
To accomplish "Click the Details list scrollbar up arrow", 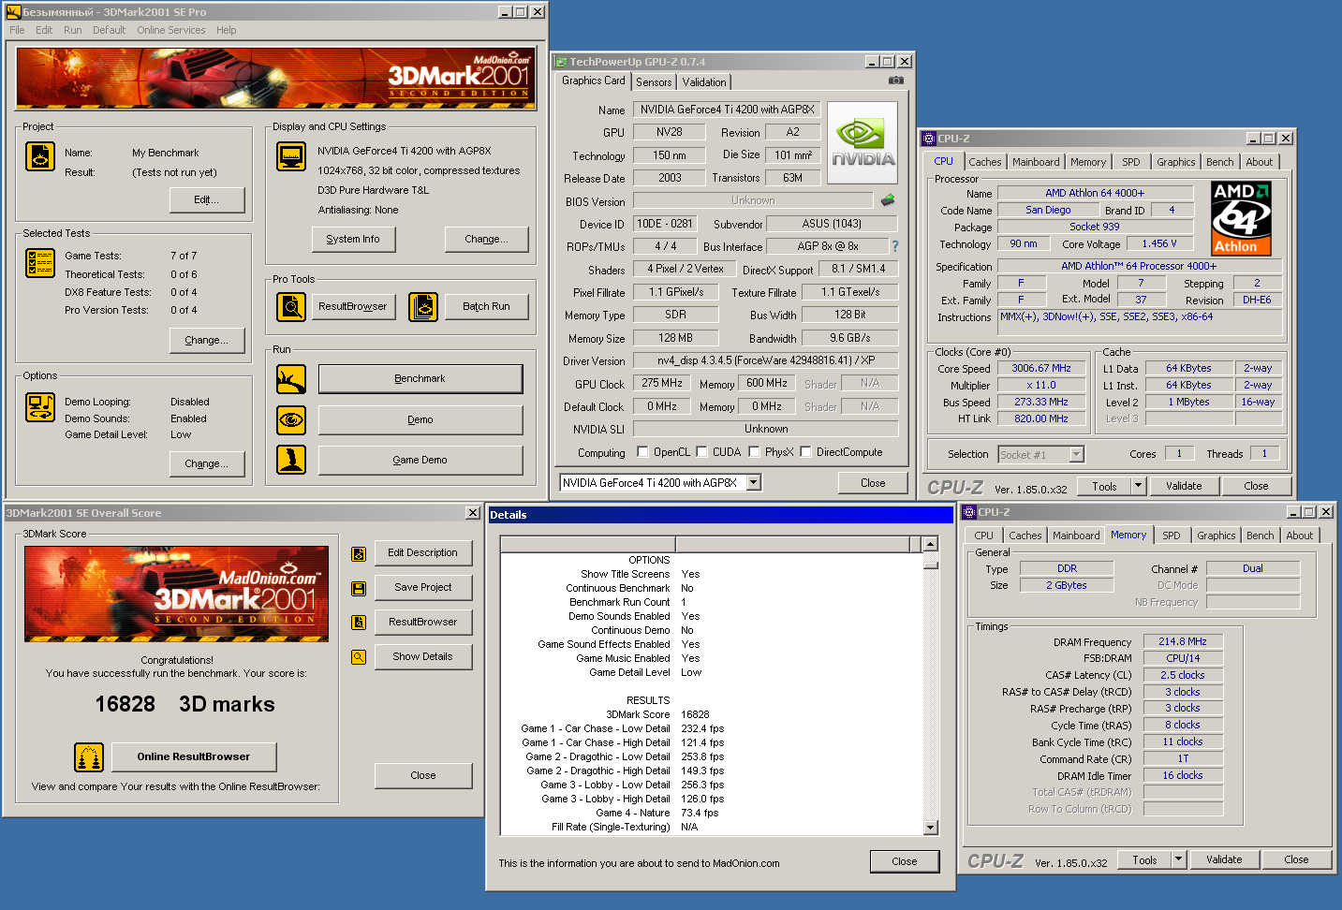I will click(x=930, y=544).
